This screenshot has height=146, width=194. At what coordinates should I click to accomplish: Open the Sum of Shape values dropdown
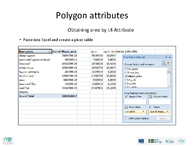pos(168,111)
